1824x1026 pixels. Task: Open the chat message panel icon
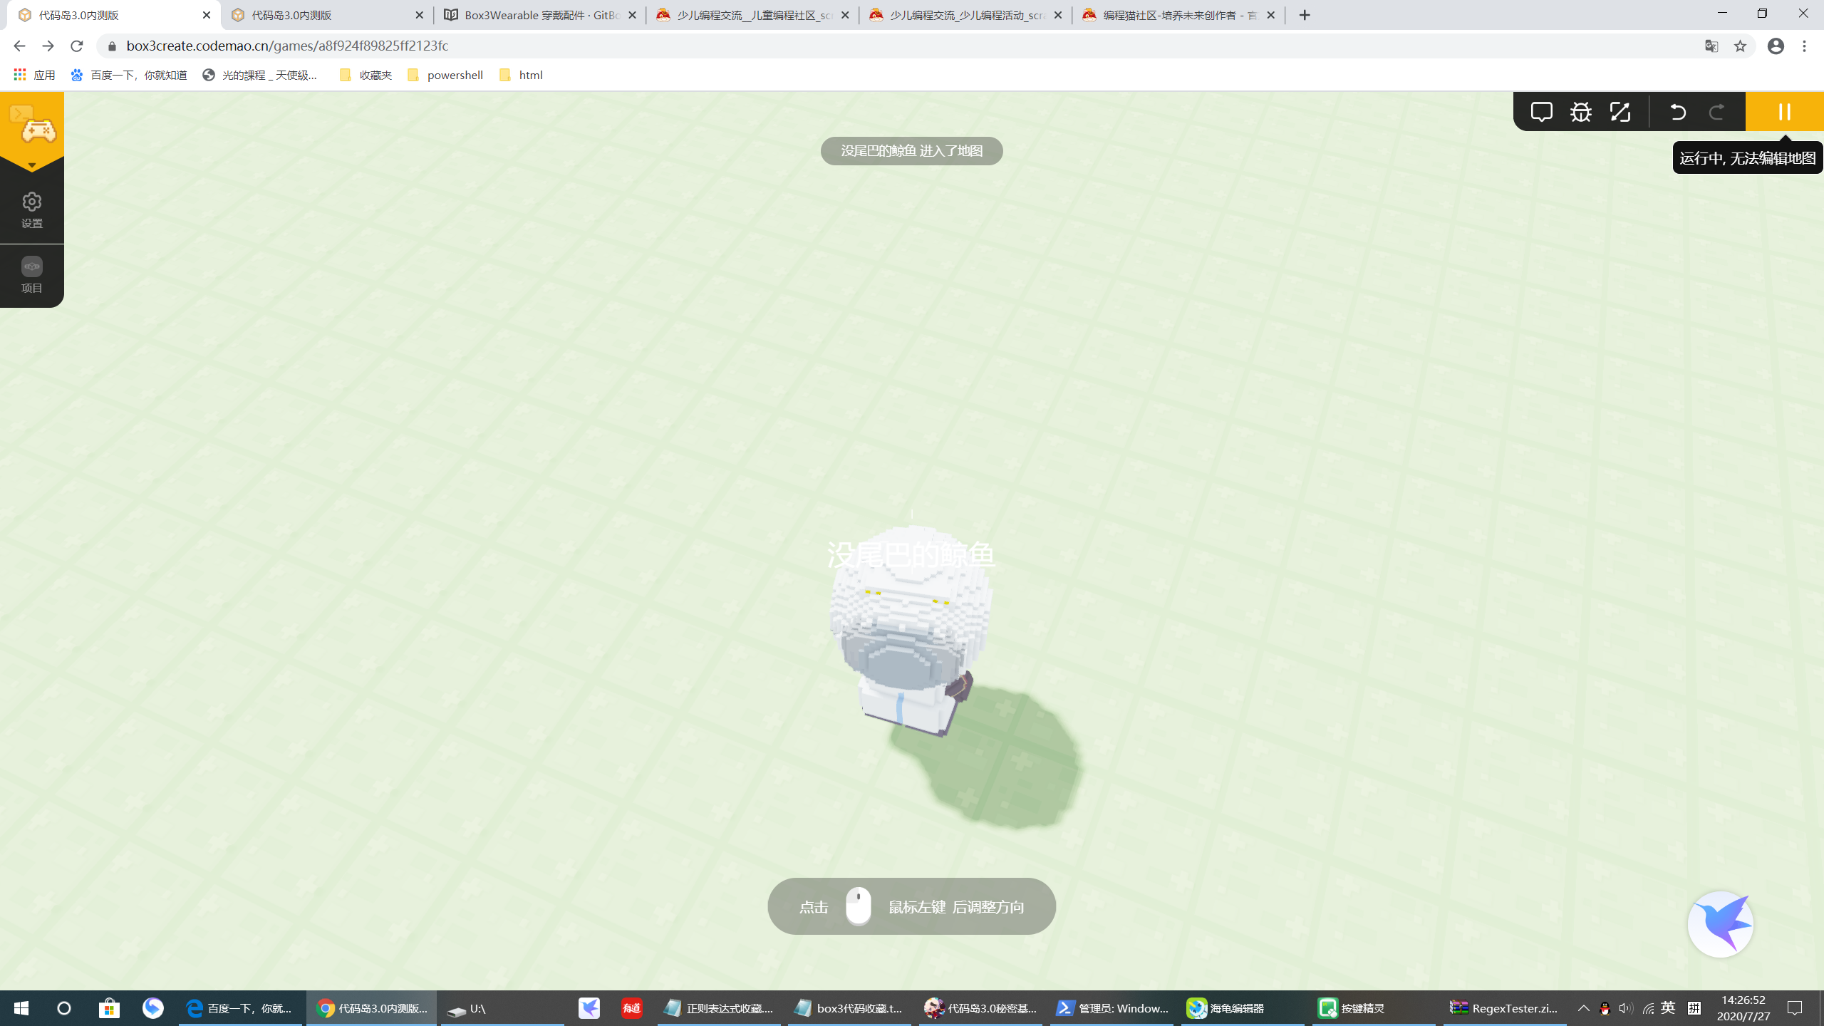pyautogui.click(x=1541, y=112)
